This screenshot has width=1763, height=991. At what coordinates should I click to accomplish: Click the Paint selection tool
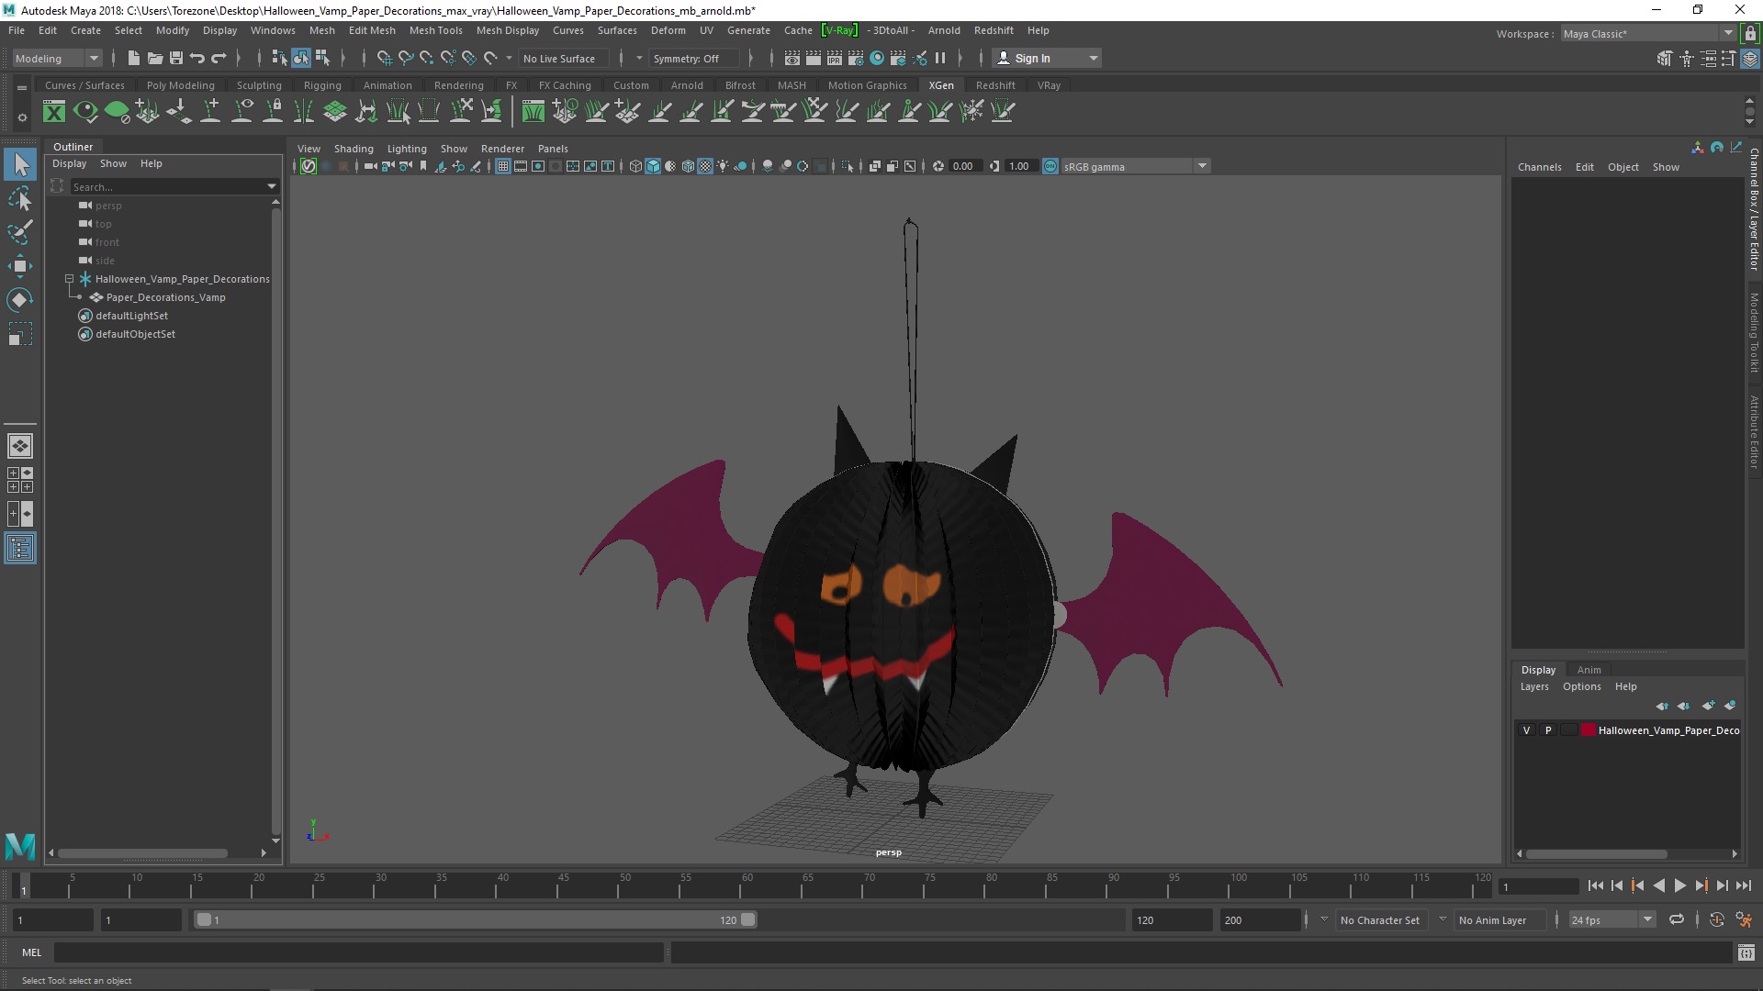click(x=19, y=232)
